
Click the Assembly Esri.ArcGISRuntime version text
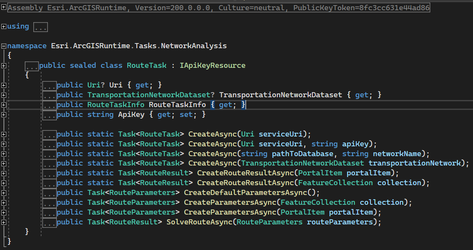218,8
